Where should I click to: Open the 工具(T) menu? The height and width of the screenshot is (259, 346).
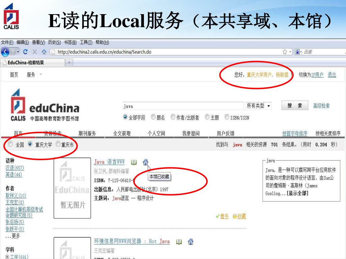(x=86, y=42)
